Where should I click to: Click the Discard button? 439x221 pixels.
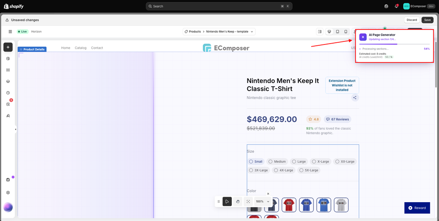click(x=412, y=20)
